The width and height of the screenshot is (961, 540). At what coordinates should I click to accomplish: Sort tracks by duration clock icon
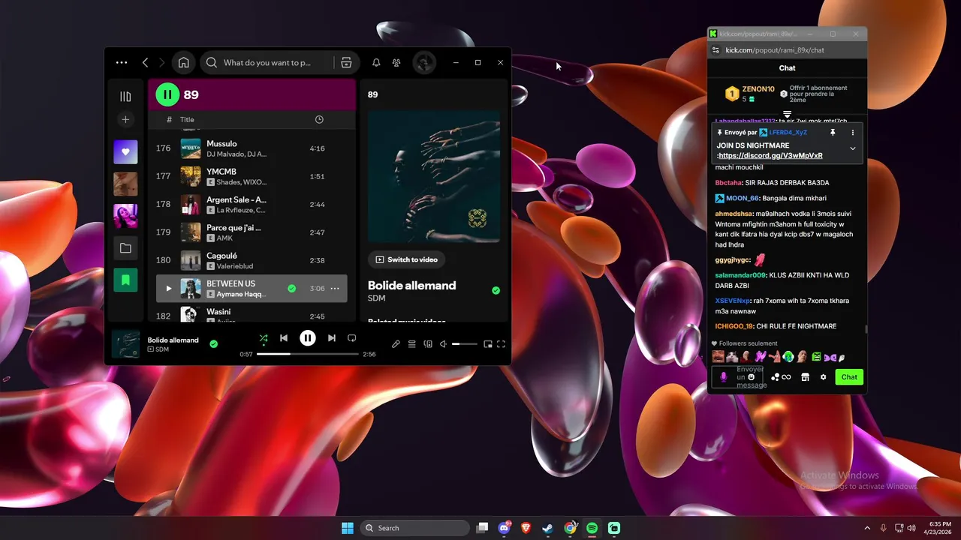(319, 119)
